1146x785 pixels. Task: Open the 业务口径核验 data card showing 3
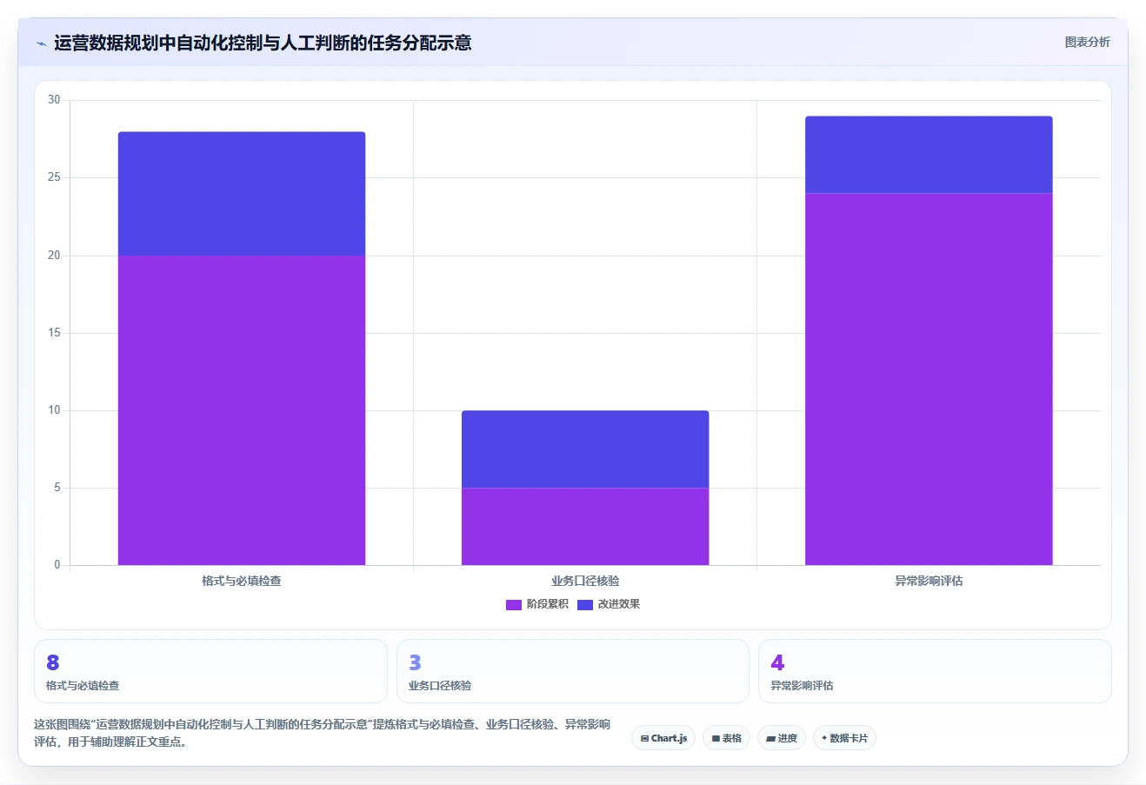pyautogui.click(x=573, y=671)
